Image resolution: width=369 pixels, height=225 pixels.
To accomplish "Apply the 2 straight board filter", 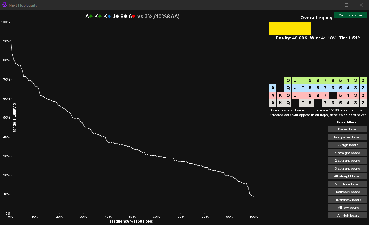I will tap(347, 160).
